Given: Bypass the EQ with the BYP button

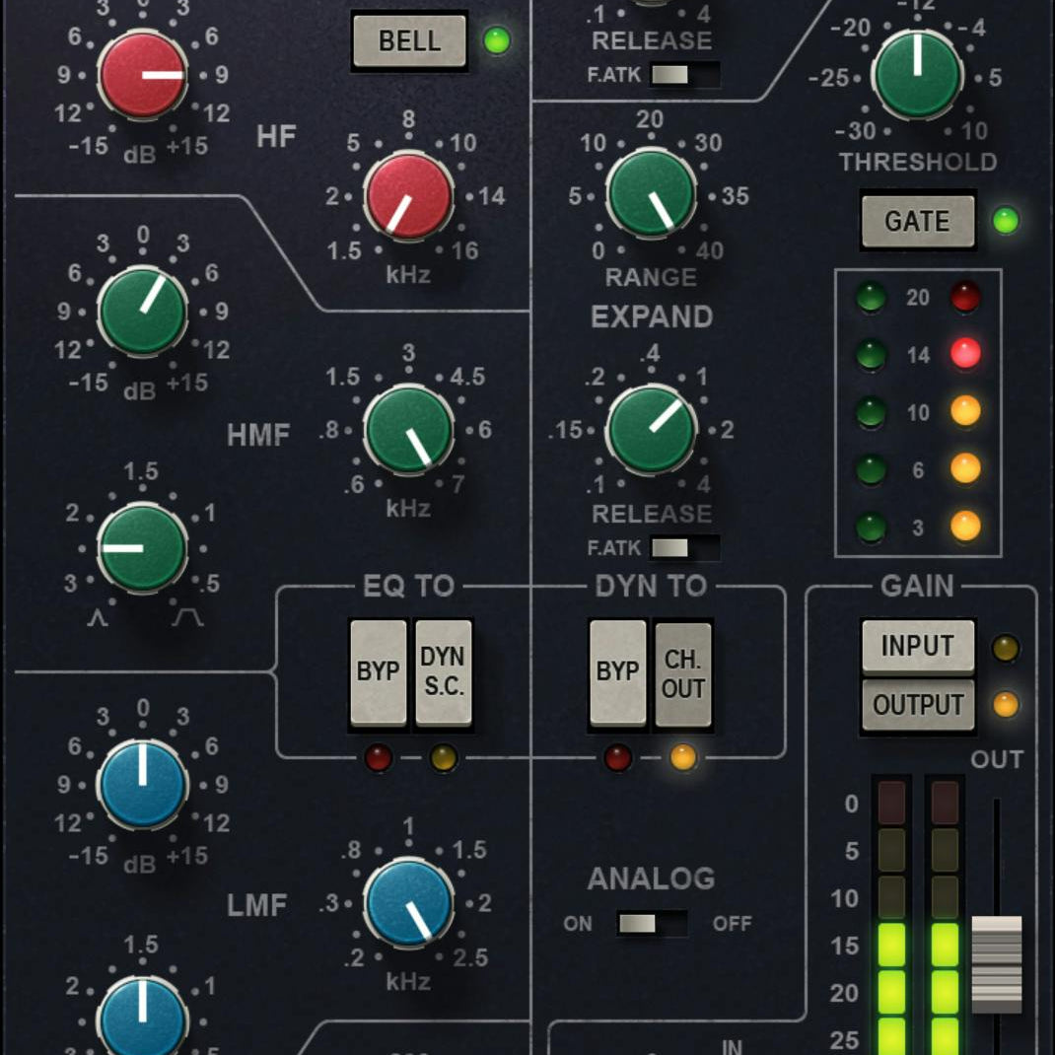Looking at the screenshot, I should pyautogui.click(x=377, y=671).
